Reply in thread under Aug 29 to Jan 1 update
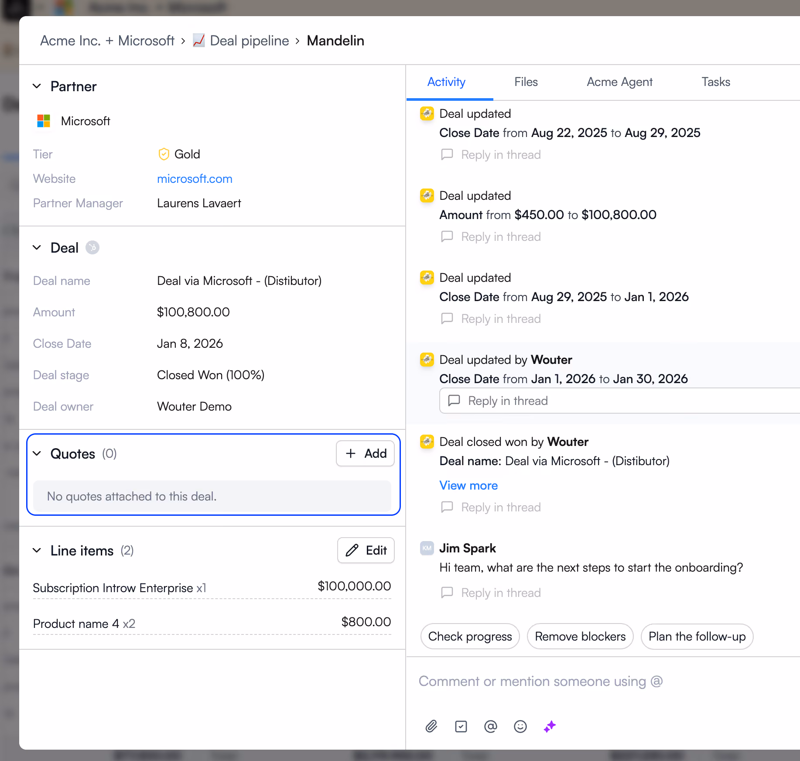This screenshot has width=800, height=761. click(491, 319)
